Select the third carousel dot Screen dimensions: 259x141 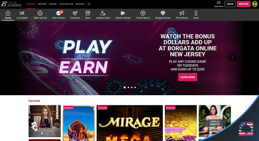click(x=132, y=87)
